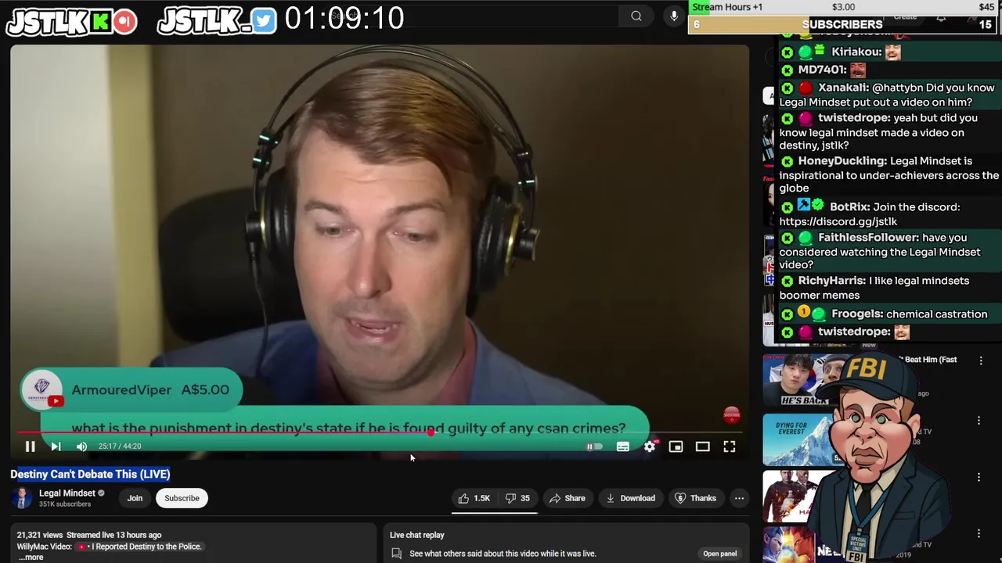The width and height of the screenshot is (1002, 563).
Task: Click FaithlessFollower username in chat
Action: coord(868,238)
